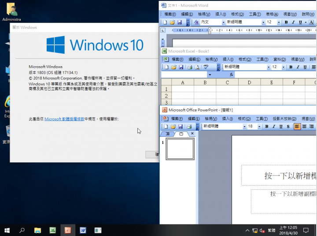Viewport: 317px width, 236px height.
Task: Click the 繁體 input language indicator
Action: [272, 230]
